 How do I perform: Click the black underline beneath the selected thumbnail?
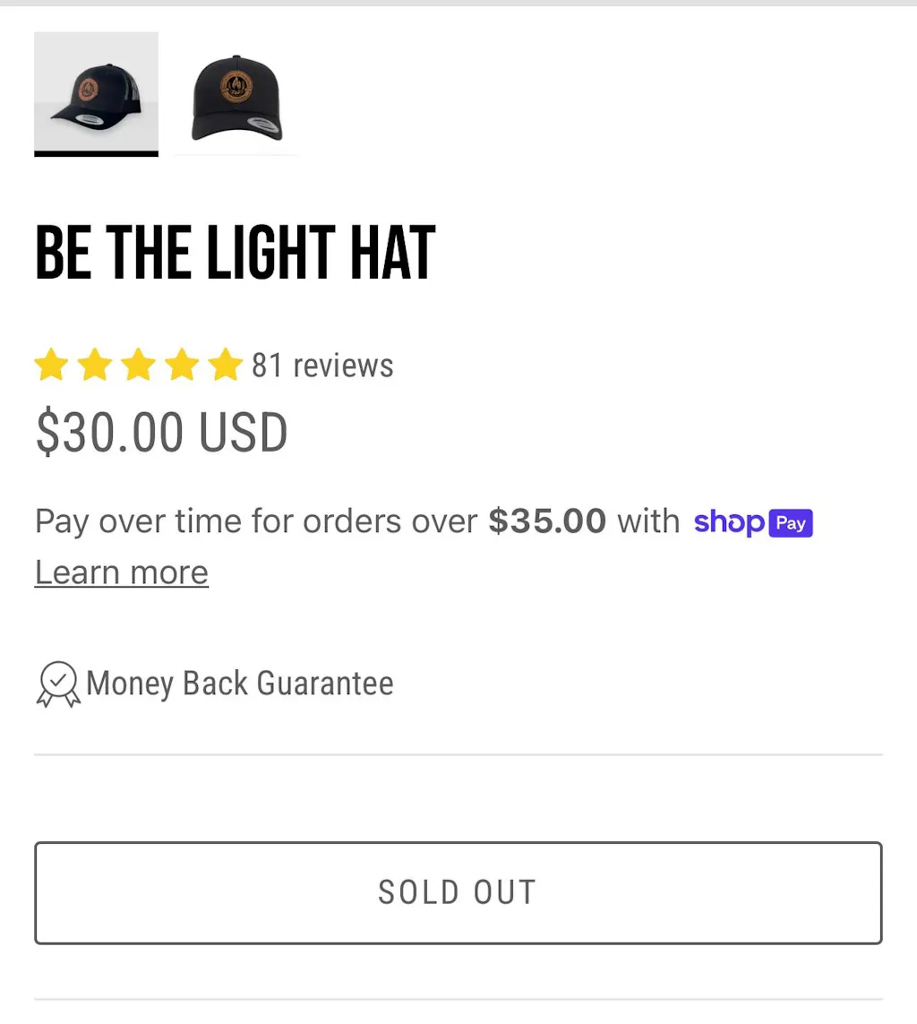[96, 153]
